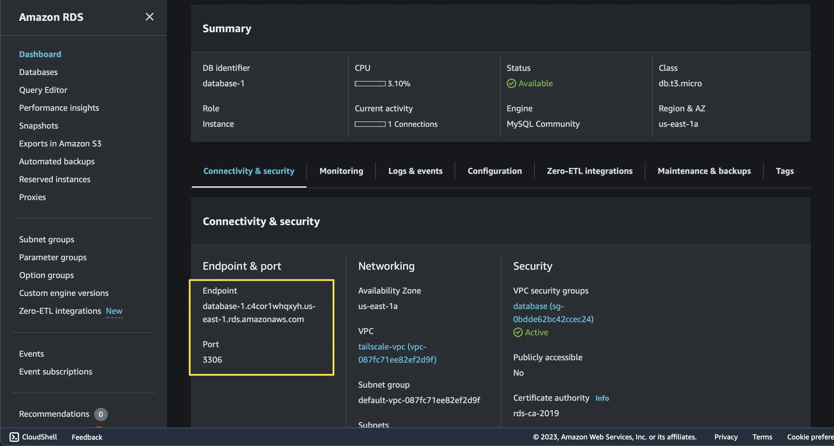Screen dimensions: 834x446
Task: Open Query Editor from the sidebar
Action: (x=43, y=90)
